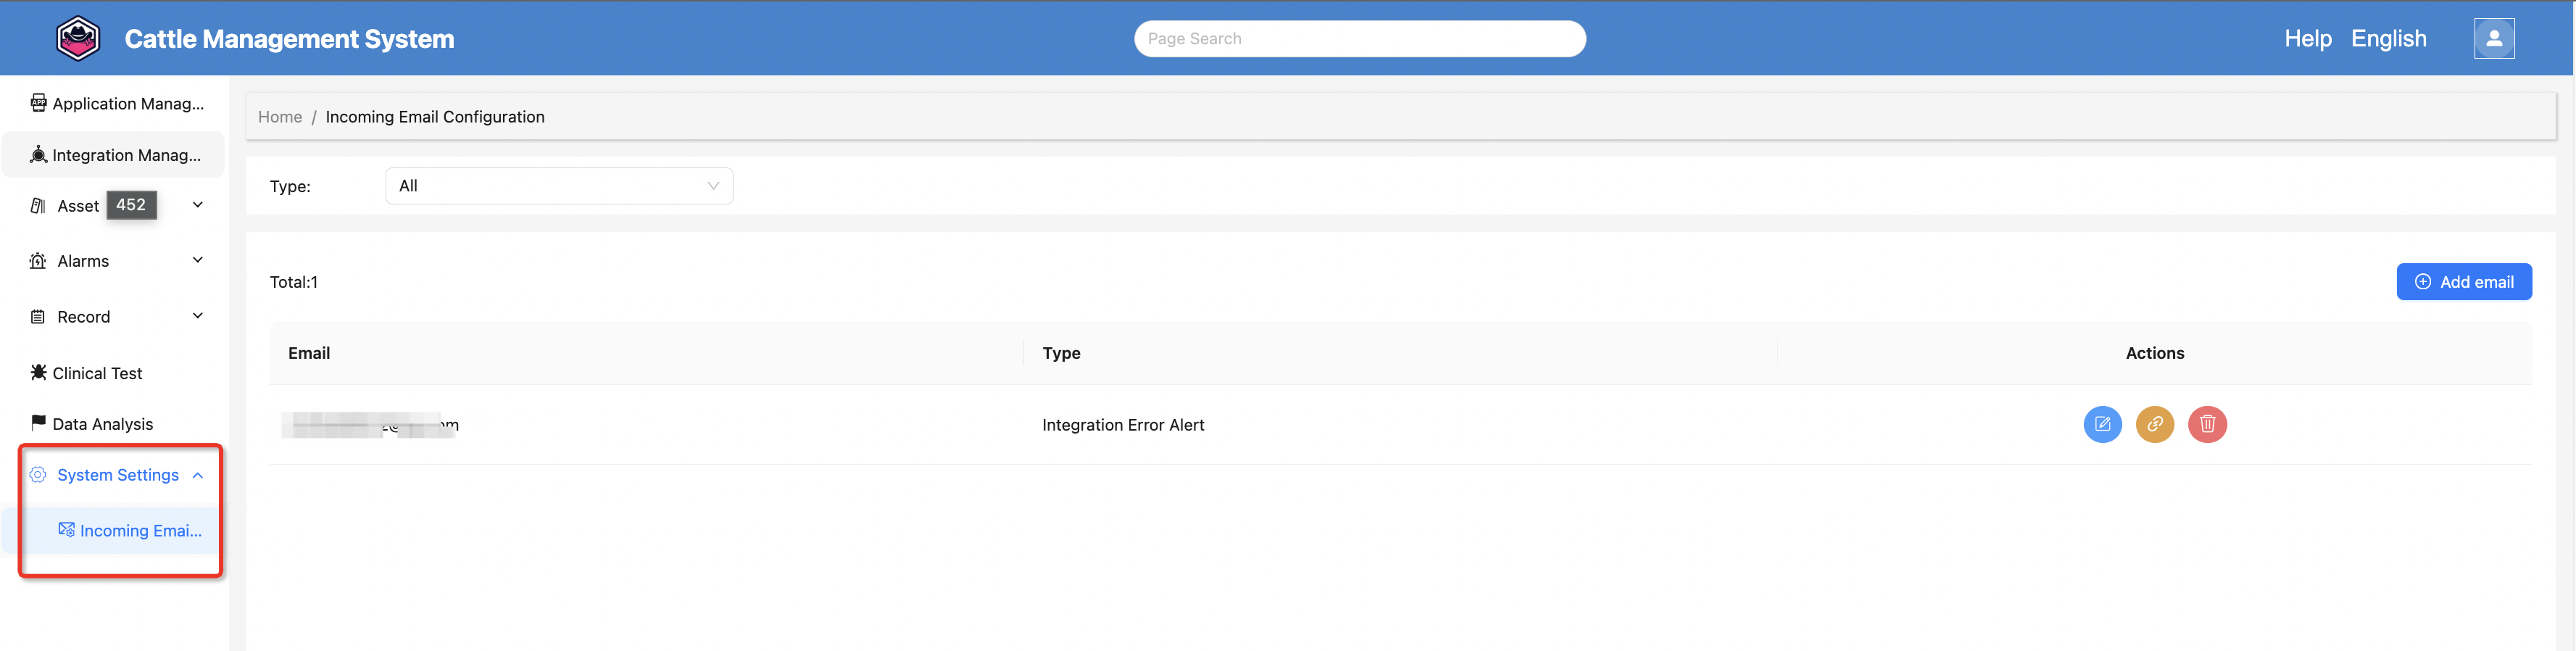Viewport: 2576px width, 651px height.
Task: Click the orange link icon in Actions
Action: 2154,424
